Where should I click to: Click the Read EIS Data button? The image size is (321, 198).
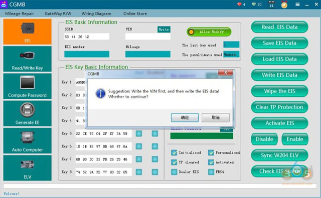[x=279, y=27]
